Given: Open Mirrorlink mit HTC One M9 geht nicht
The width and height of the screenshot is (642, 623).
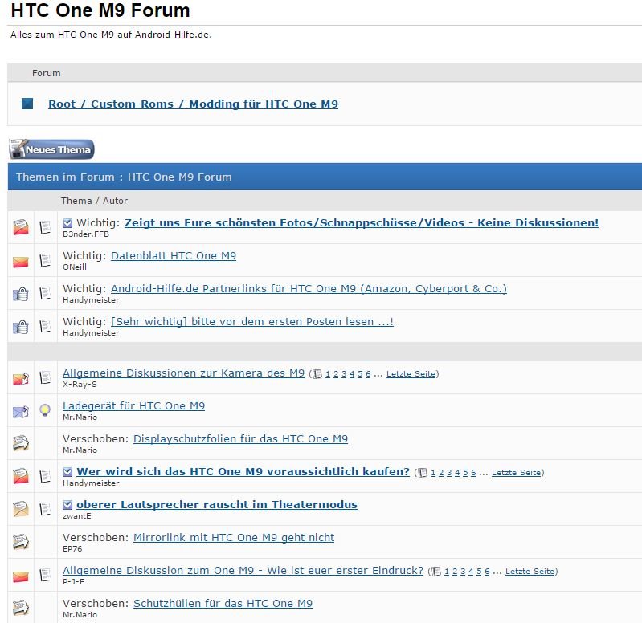Looking at the screenshot, I should point(234,538).
